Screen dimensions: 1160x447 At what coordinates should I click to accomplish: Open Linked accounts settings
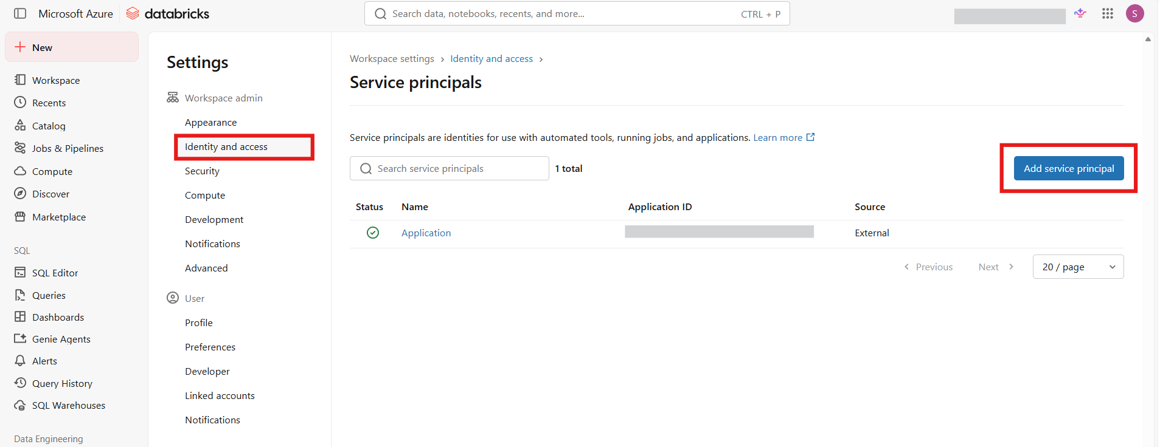(220, 395)
